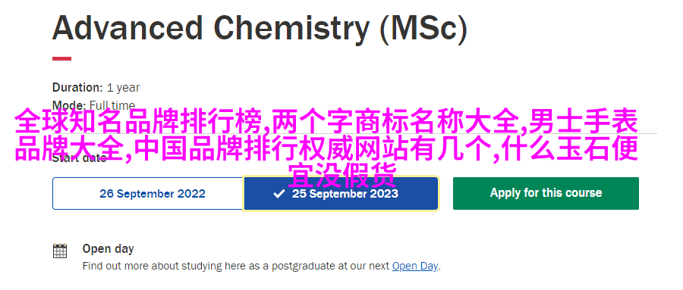The width and height of the screenshot is (683, 290).
Task: Open the Open Day hyperlink
Action: [x=415, y=266]
